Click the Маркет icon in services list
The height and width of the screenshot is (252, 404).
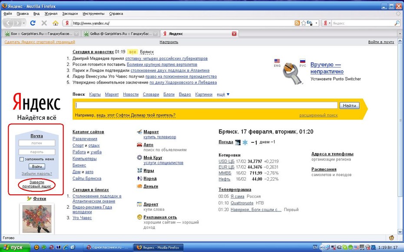tap(139, 132)
